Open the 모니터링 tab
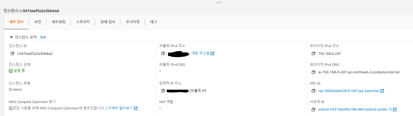The image size is (413, 116). coord(133,22)
